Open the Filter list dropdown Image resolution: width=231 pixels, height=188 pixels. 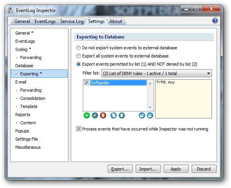coord(157,73)
